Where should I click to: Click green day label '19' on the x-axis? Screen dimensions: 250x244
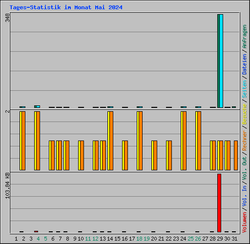pyautogui.click(x=146, y=239)
